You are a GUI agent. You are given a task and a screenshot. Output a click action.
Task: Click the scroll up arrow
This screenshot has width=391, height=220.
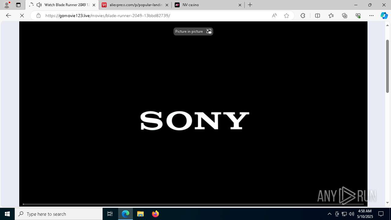[387, 25]
